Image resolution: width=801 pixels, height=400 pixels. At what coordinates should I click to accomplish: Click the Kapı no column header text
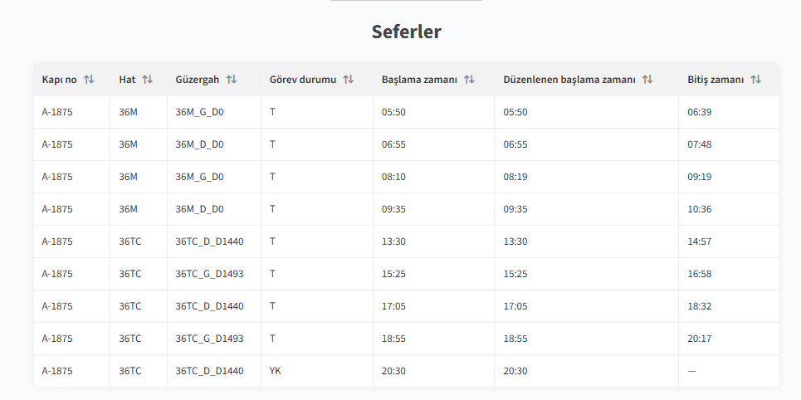pyautogui.click(x=60, y=80)
